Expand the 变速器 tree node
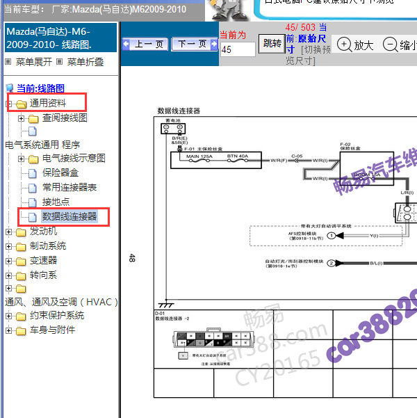The width and height of the screenshot is (417, 418). (x=9, y=261)
